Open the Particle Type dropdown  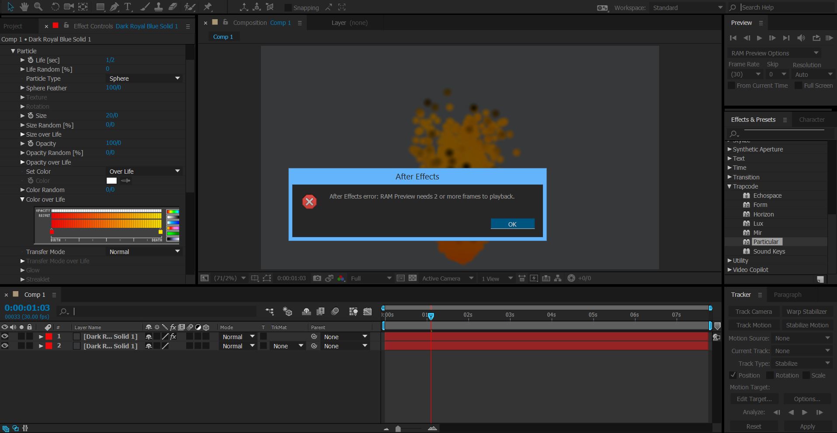tap(144, 79)
